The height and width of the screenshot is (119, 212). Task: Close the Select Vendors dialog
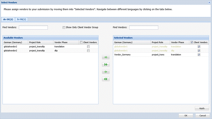click(x=209, y=3)
